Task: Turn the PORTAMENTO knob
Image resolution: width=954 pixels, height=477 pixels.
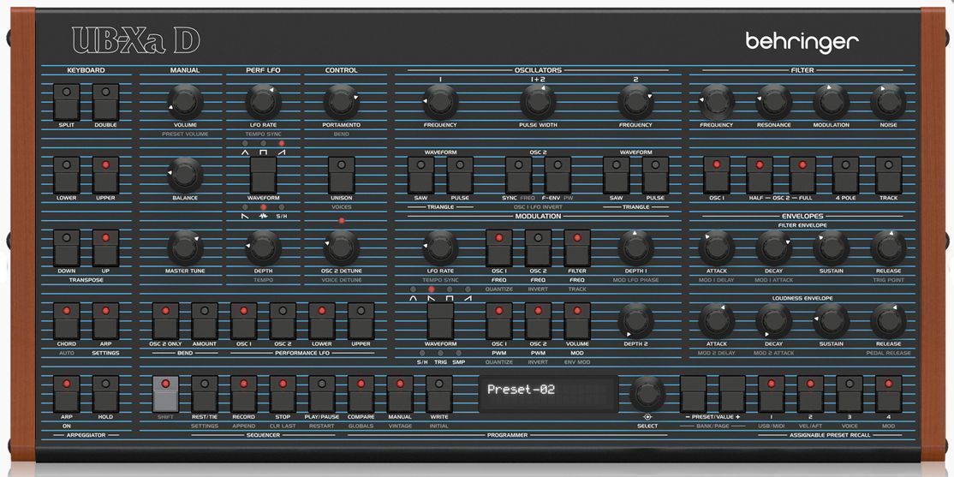Action: tap(342, 102)
